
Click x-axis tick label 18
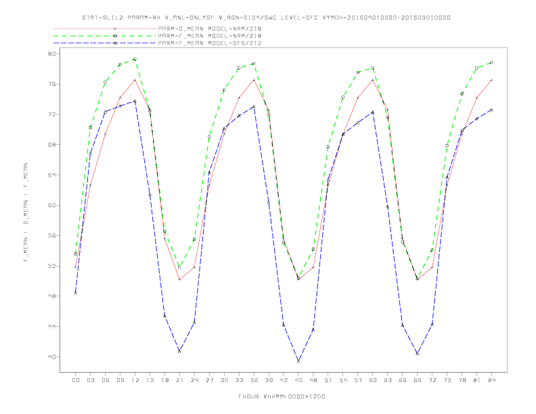tap(164, 380)
